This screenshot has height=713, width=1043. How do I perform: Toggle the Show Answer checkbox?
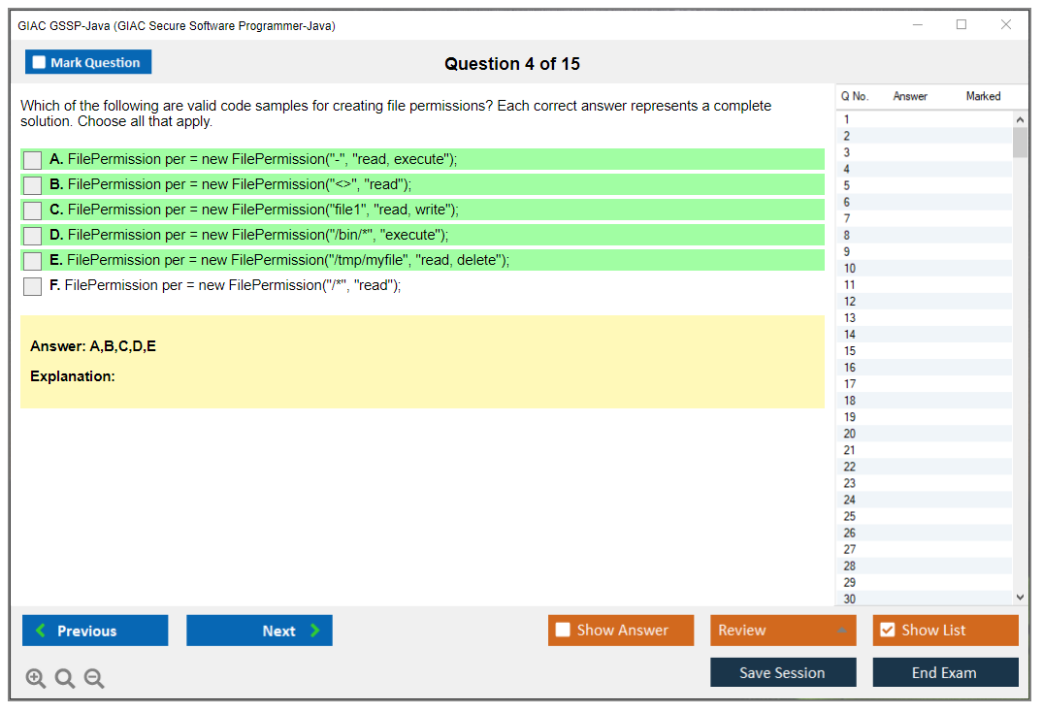point(563,630)
